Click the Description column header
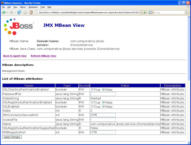The image size is (191, 145). (173, 86)
